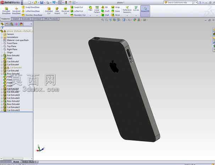This screenshot has height=165, width=215.
Task: Open the FeatureManager design tree tab
Action: click(2, 24)
